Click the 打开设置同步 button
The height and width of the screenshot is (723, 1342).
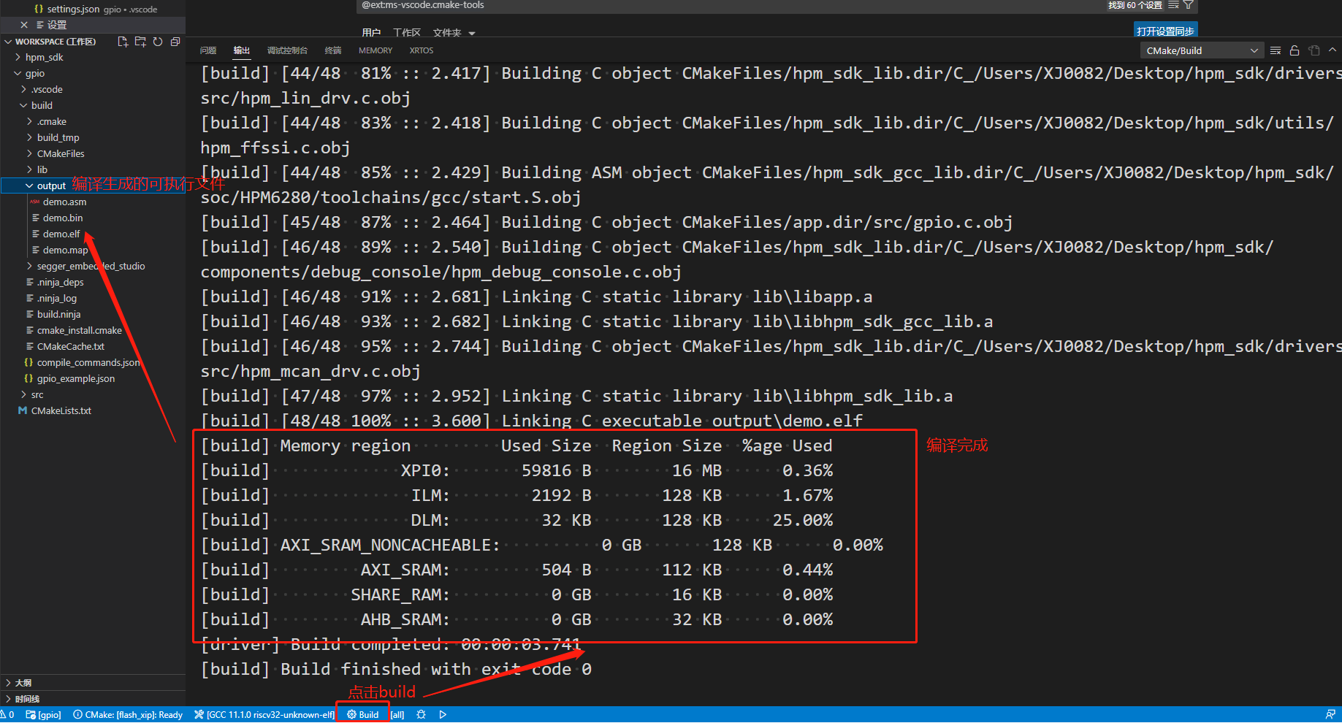1165,31
